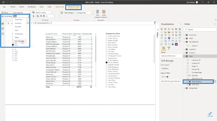Check the Purchase Date field checkbox
This screenshot has width=217, height=121.
pyautogui.click(x=188, y=72)
